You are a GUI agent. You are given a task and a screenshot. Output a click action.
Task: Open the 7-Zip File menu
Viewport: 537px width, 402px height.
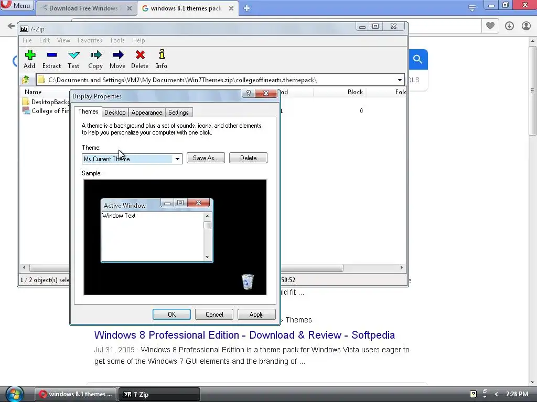pos(27,40)
